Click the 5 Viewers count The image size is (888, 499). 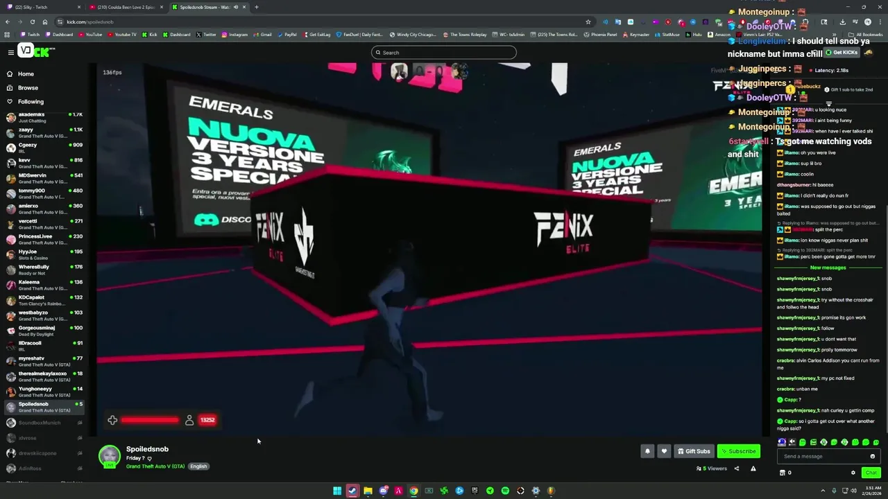coord(712,469)
